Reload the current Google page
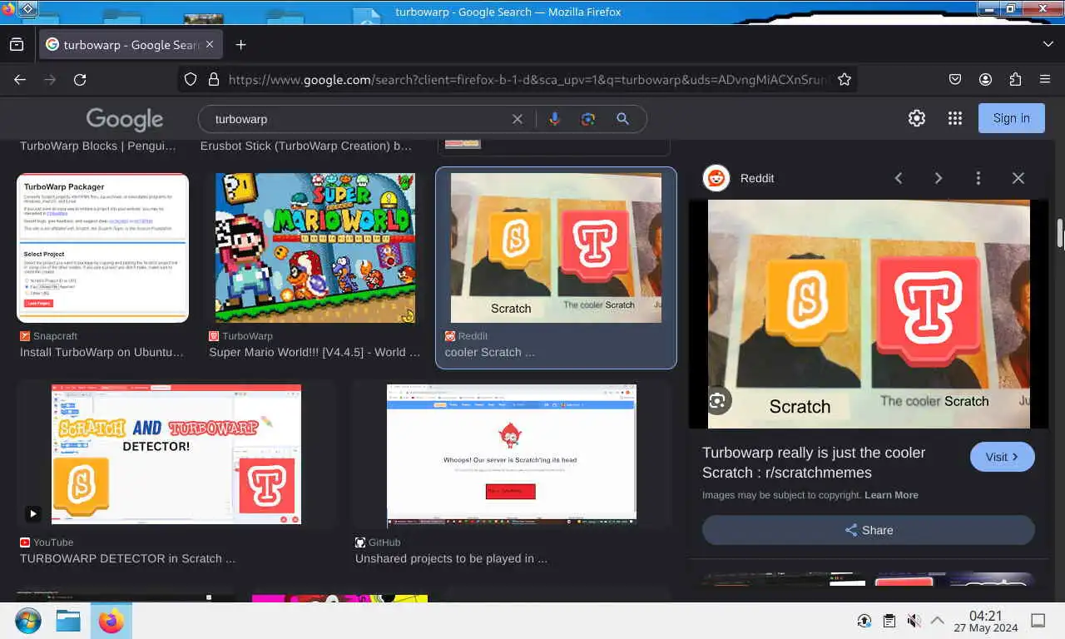Image resolution: width=1065 pixels, height=639 pixels. tap(80, 80)
